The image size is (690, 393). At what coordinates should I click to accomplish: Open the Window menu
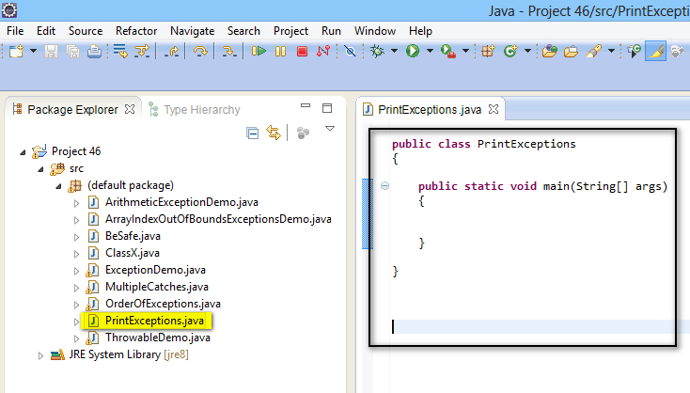click(x=375, y=31)
